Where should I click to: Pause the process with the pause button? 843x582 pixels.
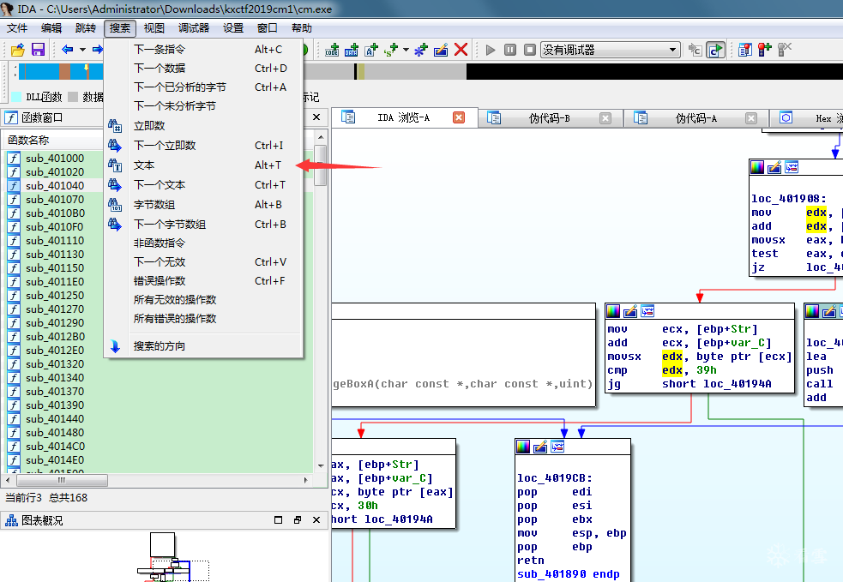point(510,50)
